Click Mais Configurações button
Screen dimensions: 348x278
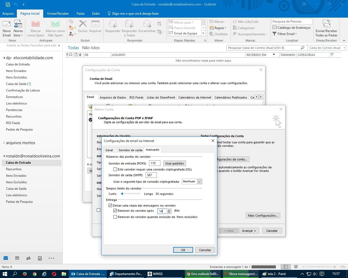[x=263, y=216]
